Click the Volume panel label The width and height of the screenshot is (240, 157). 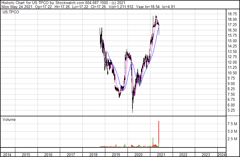[9, 119]
